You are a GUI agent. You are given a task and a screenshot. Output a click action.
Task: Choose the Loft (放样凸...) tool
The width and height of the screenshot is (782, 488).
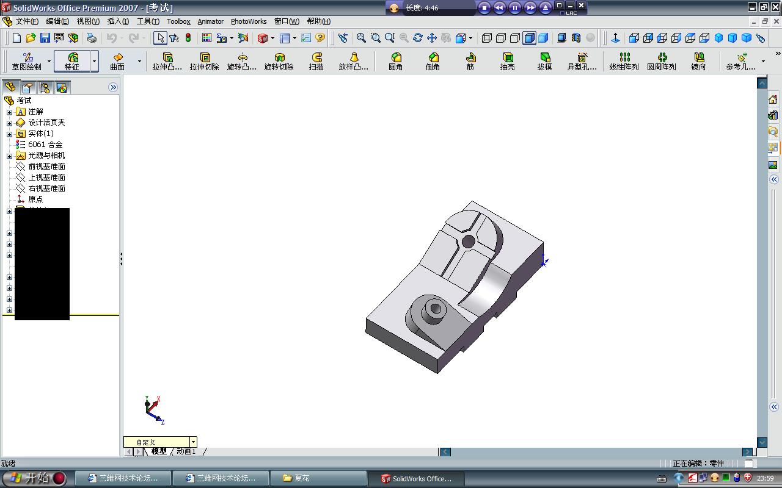tap(354, 61)
